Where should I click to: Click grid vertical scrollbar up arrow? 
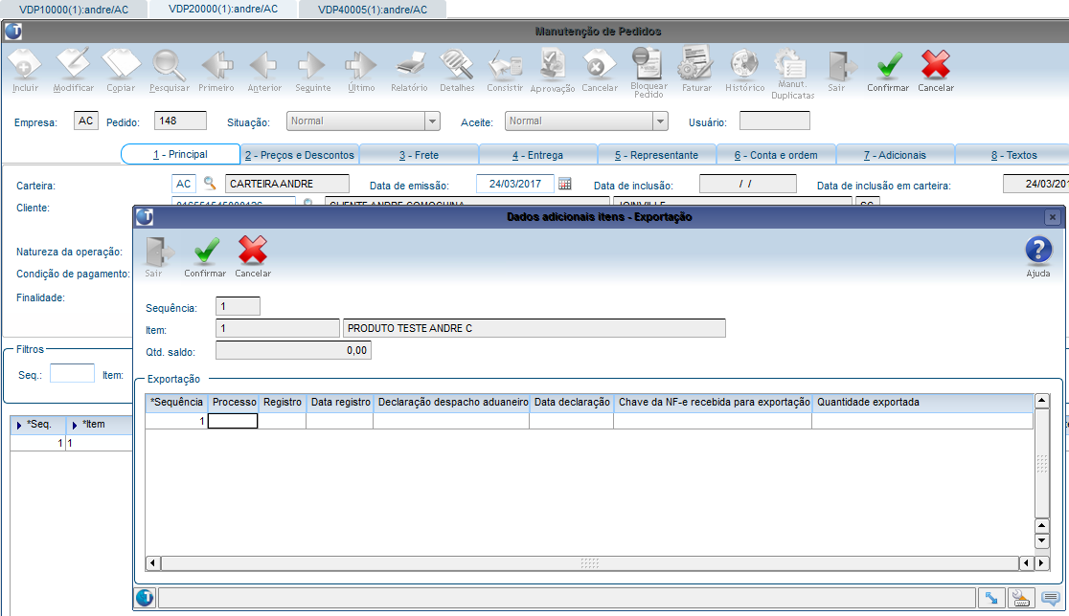[x=1042, y=400]
